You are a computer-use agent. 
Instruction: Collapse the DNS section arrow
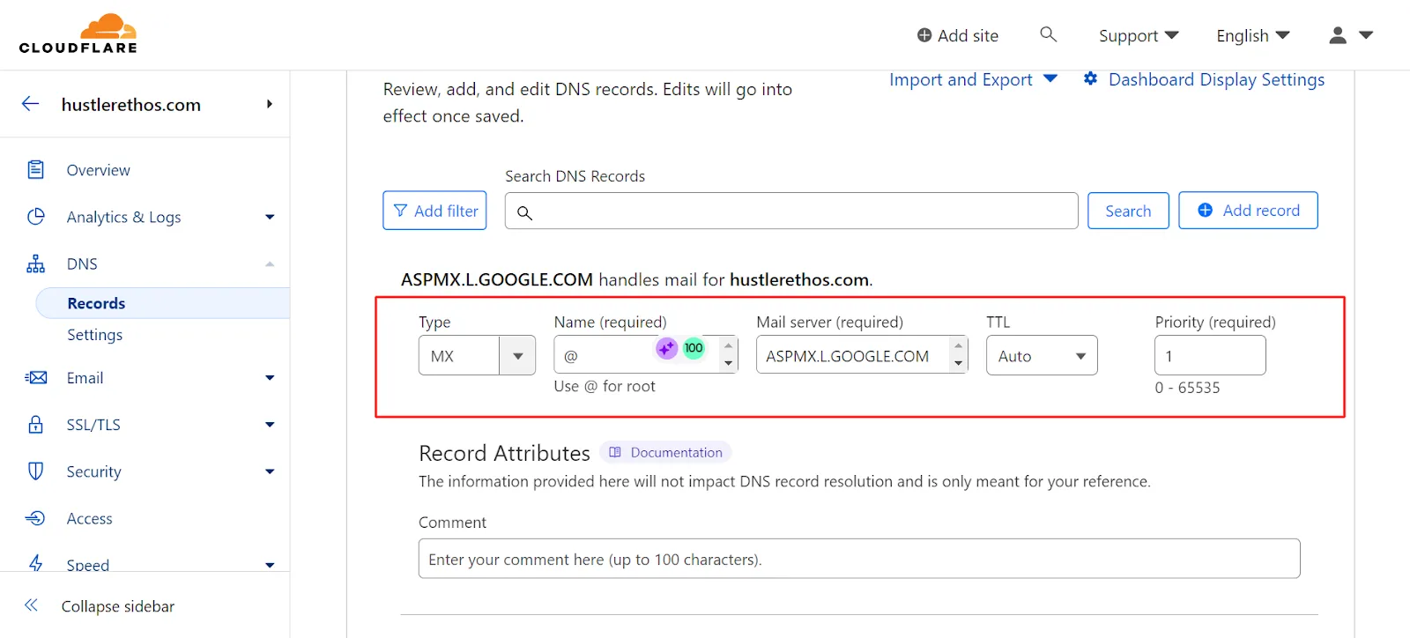tap(270, 263)
